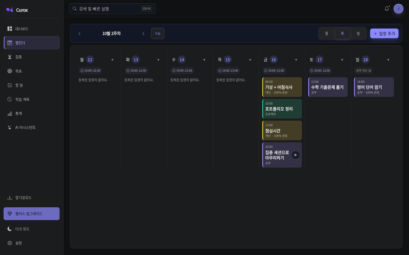The width and height of the screenshot is (409, 255).
Task: Open the 대시보드 dashboard icon
Action: 10,29
